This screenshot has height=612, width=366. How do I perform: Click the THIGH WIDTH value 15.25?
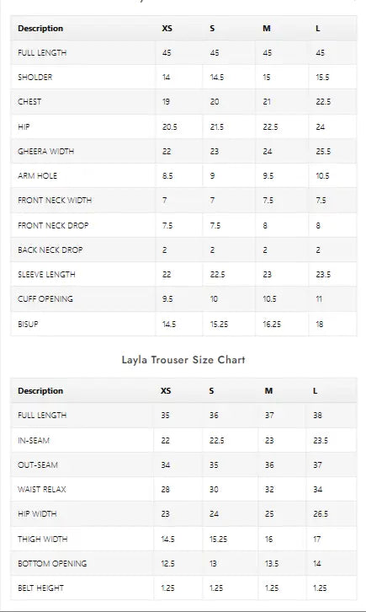click(218, 539)
